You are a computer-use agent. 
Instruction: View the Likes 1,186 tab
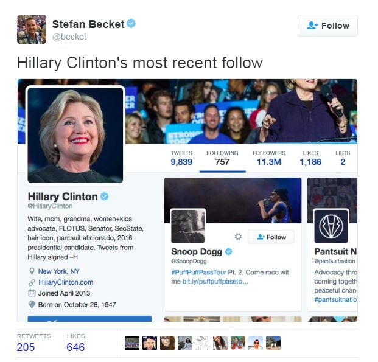click(310, 159)
